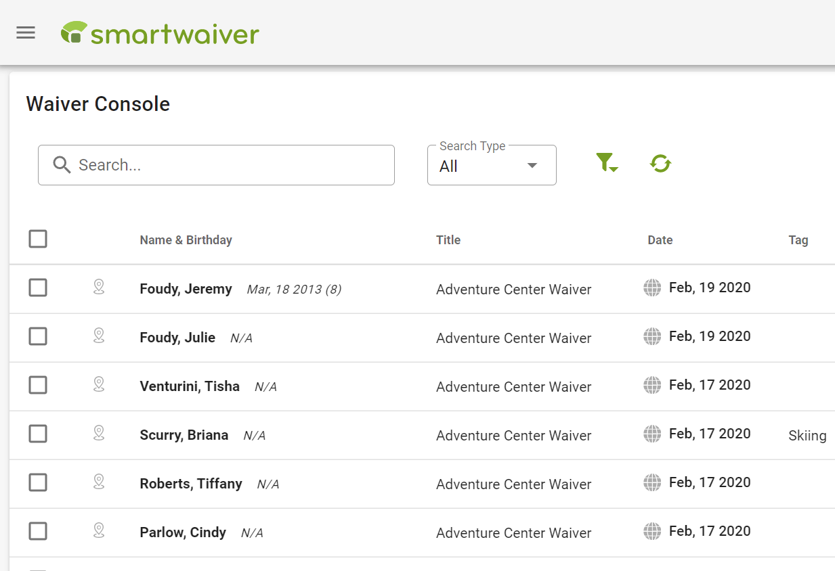The width and height of the screenshot is (835, 571).
Task: Click globe icon in Scurry, Briana row
Action: [x=652, y=434]
